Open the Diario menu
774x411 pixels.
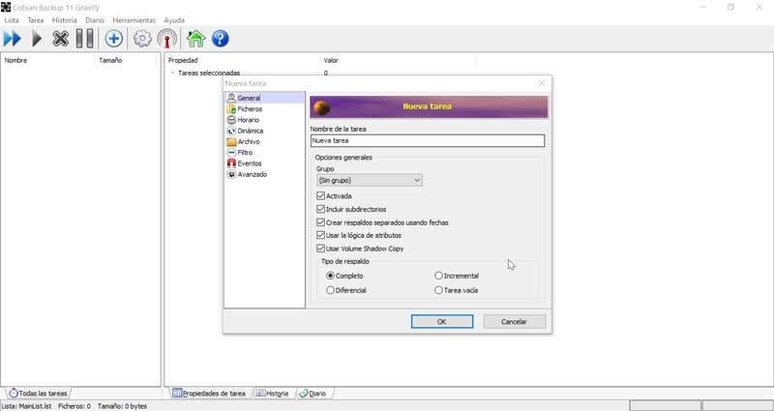(95, 20)
